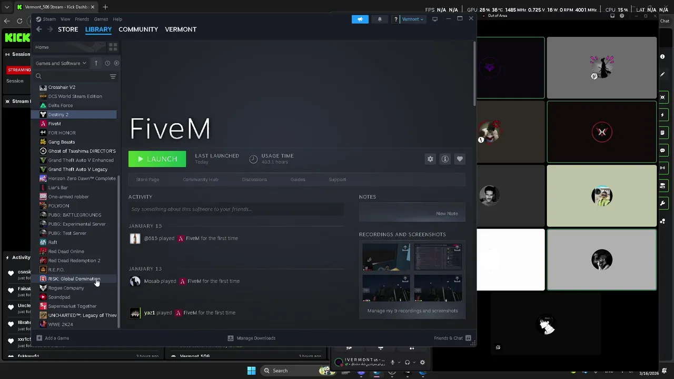Image resolution: width=674 pixels, height=379 pixels.
Task: Open new browser tab with plus
Action: [x=105, y=7]
